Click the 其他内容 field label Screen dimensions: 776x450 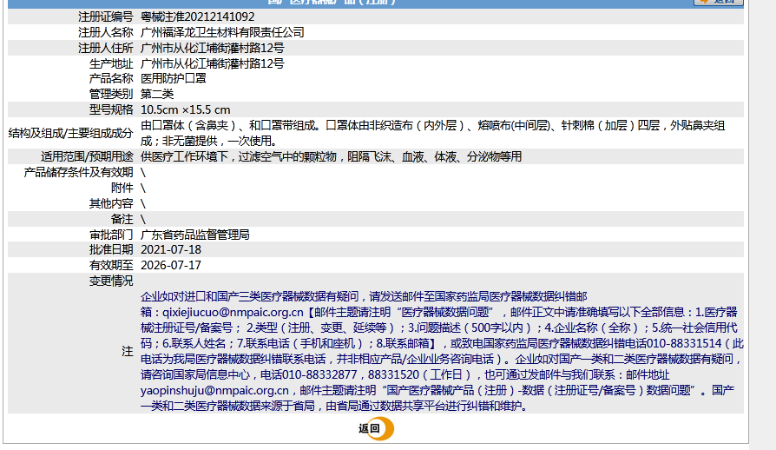111,203
